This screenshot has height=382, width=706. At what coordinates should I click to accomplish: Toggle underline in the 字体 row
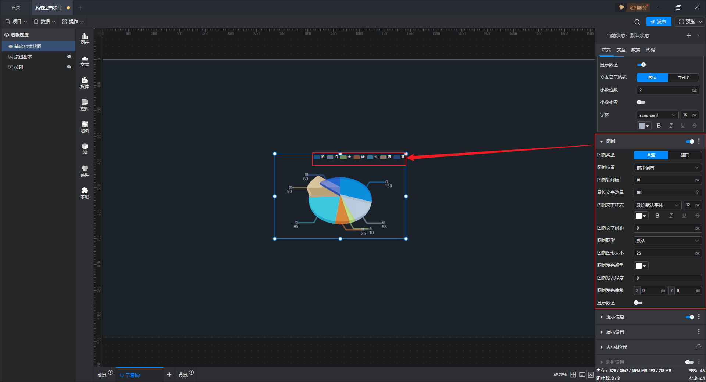point(683,126)
